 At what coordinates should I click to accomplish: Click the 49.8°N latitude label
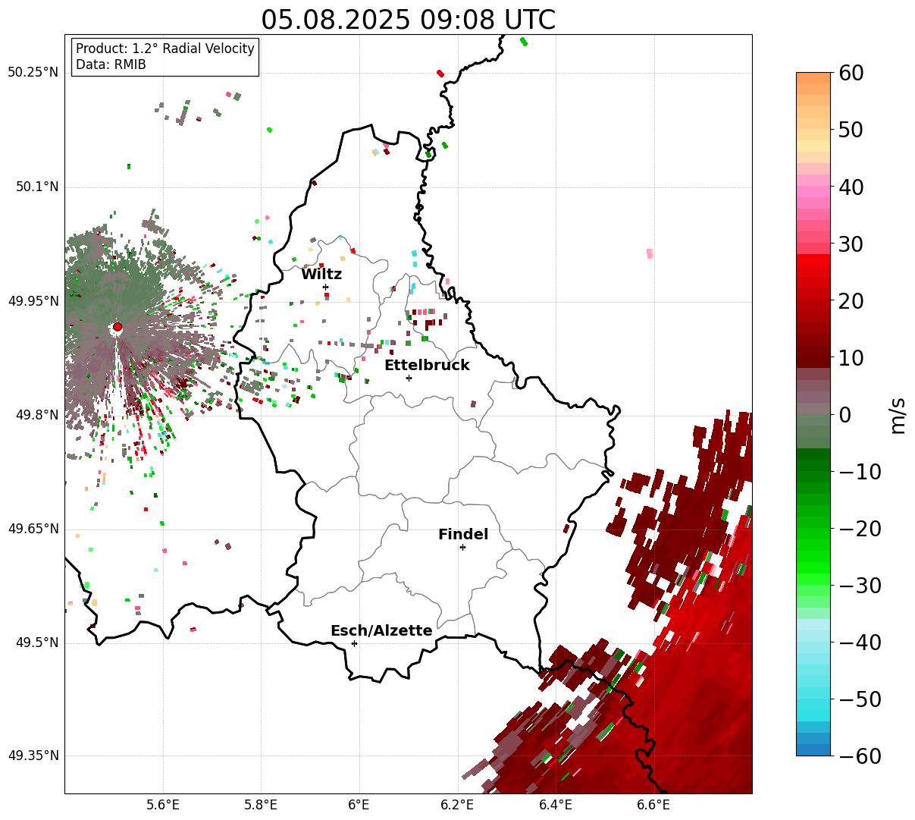(x=36, y=415)
